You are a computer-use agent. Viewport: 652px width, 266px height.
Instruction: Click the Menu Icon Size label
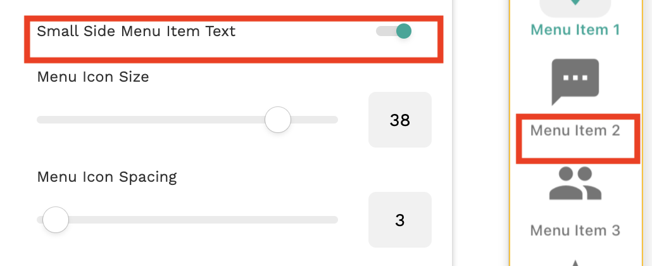tap(93, 77)
